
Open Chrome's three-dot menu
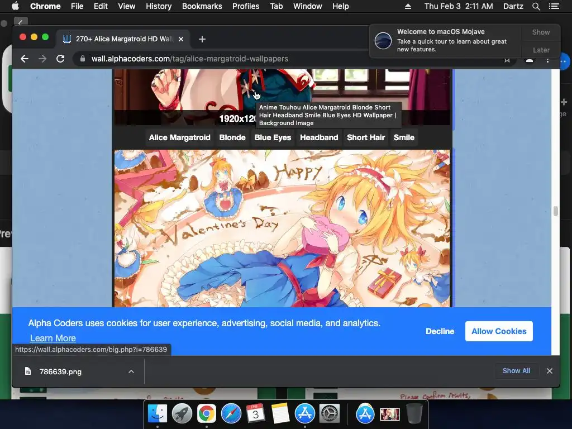[x=547, y=60]
